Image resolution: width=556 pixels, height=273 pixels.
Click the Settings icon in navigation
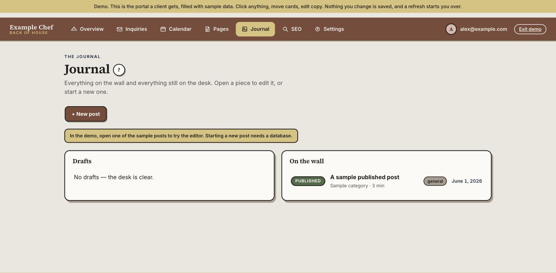[317, 29]
